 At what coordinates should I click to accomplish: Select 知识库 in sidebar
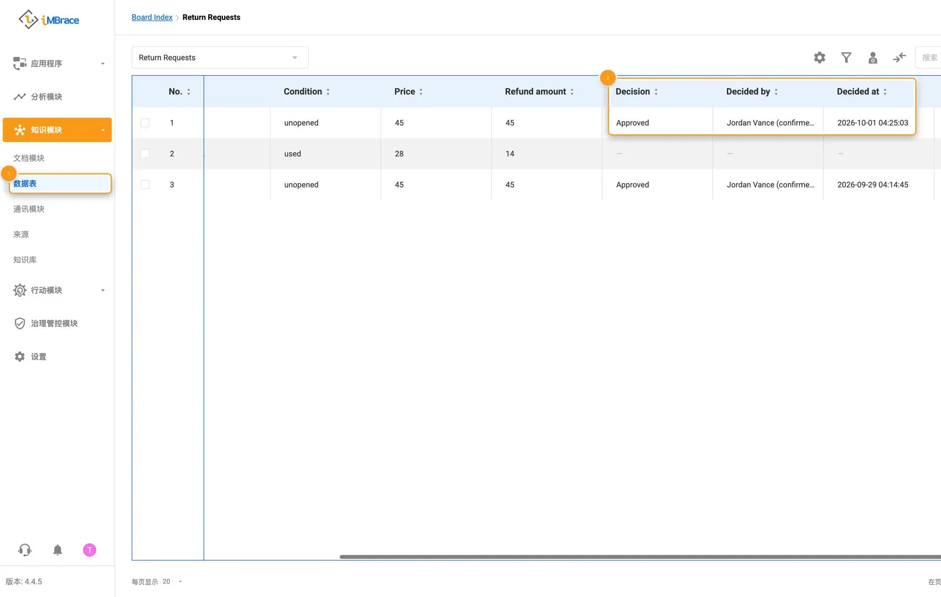25,260
